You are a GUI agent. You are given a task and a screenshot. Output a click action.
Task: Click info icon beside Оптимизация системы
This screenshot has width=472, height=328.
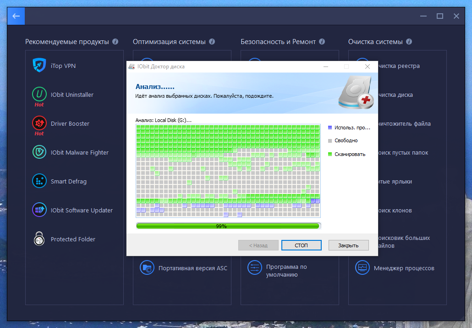click(x=212, y=42)
